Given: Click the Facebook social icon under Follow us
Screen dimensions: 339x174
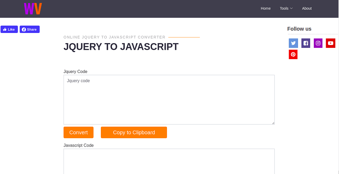Looking at the screenshot, I should (x=306, y=43).
